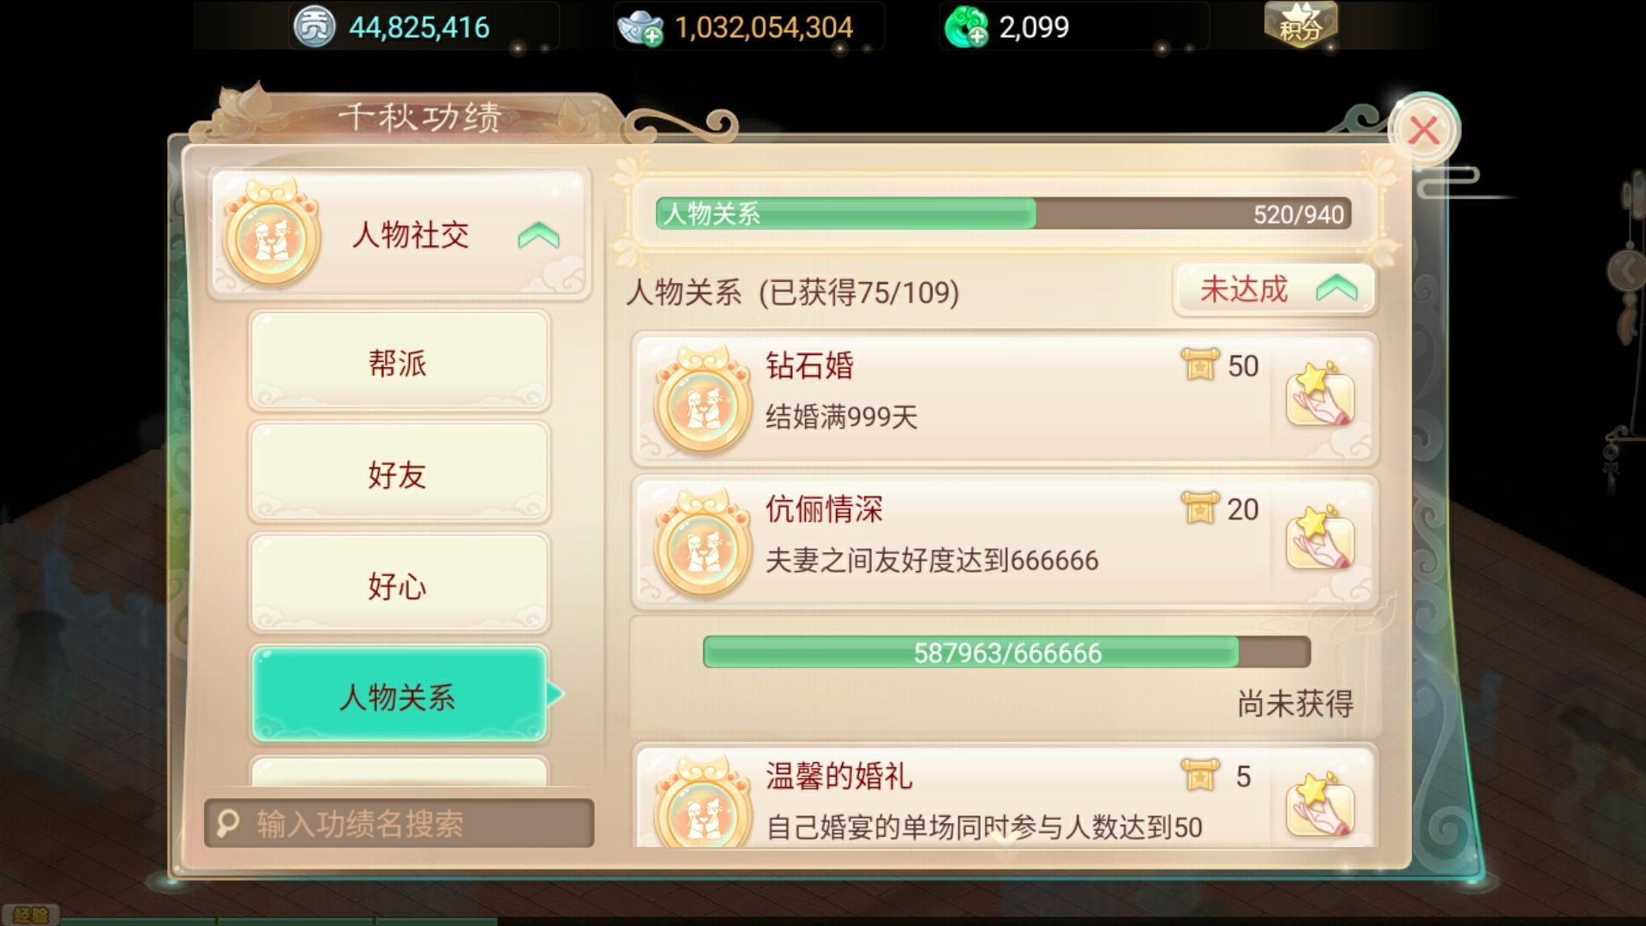Click the 积分 points badge icon
The width and height of the screenshot is (1646, 926).
pos(1301,26)
